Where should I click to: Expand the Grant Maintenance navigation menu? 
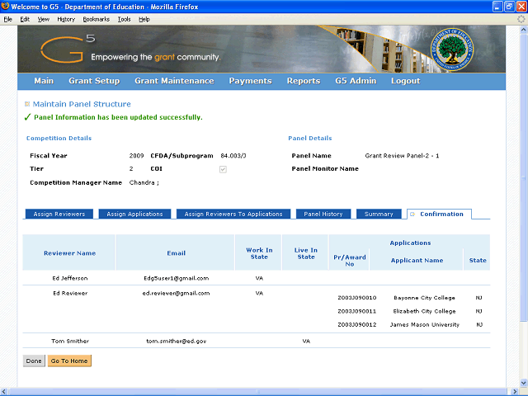[x=174, y=81]
